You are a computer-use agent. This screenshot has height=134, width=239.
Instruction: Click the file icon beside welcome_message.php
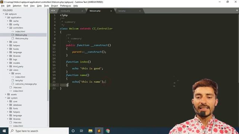point(13,84)
